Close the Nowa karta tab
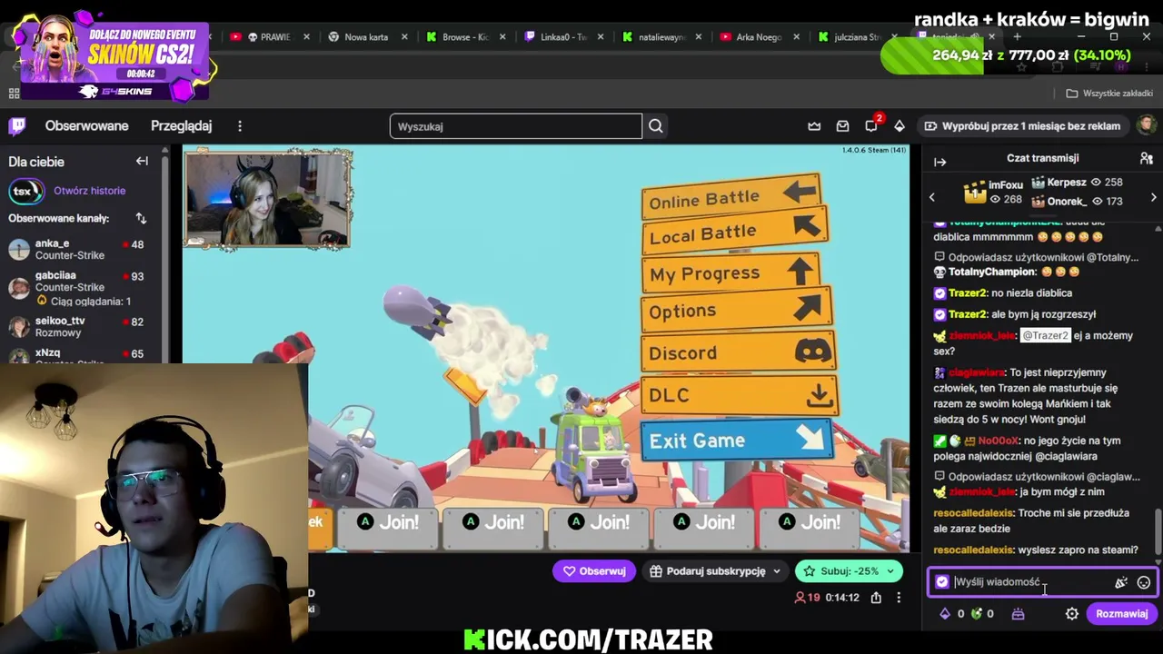The height and width of the screenshot is (654, 1163). click(x=404, y=37)
